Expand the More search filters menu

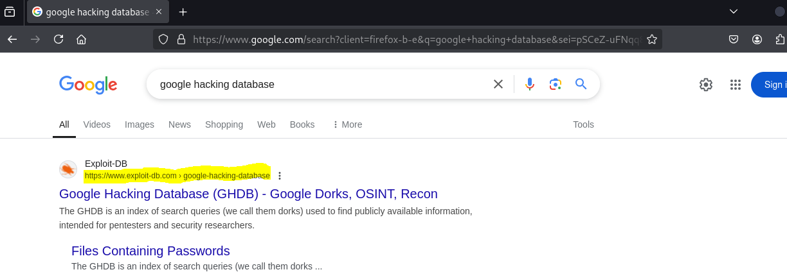pos(347,124)
